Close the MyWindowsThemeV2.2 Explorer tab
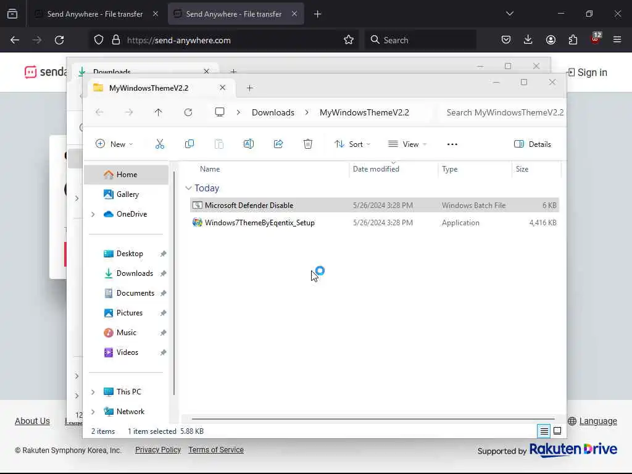Screen dimensions: 632x474 pos(222,88)
